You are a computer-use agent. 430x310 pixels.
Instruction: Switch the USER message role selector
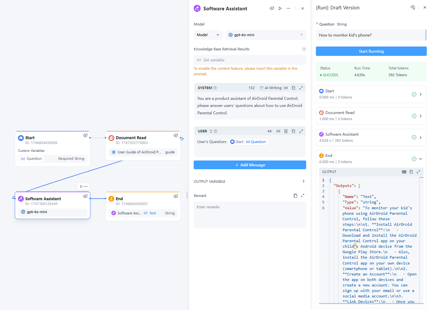[211, 131]
